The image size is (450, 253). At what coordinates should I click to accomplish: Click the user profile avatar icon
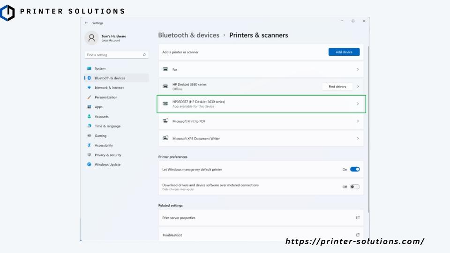point(91,38)
